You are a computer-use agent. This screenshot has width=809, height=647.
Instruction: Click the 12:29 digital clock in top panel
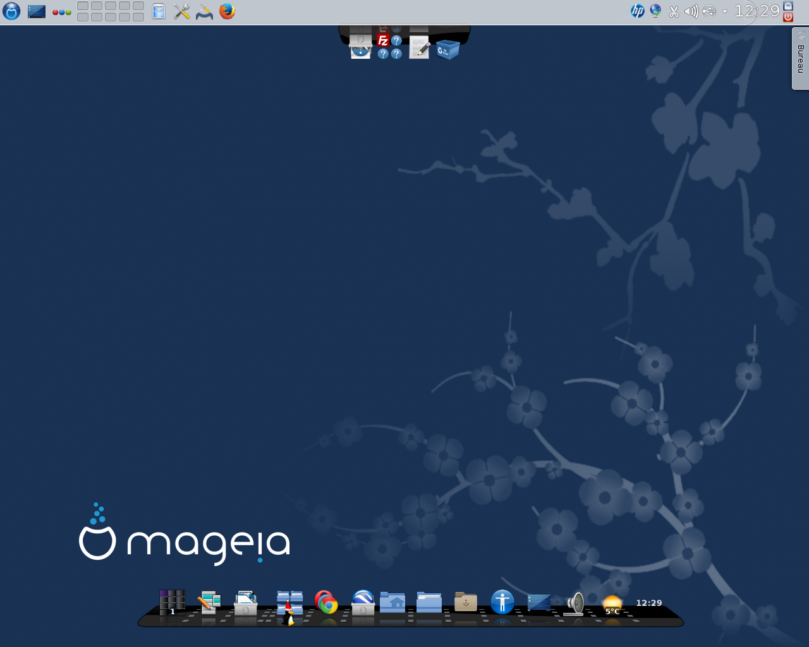point(757,11)
